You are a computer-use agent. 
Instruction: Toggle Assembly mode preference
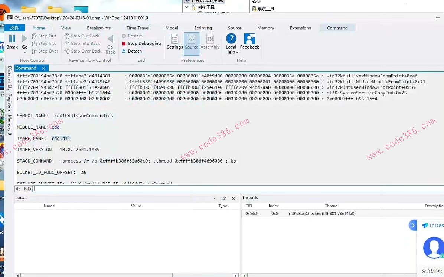(x=210, y=41)
